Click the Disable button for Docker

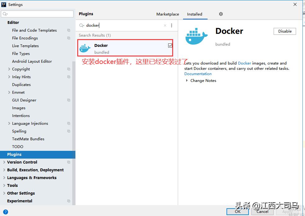pyautogui.click(x=284, y=31)
